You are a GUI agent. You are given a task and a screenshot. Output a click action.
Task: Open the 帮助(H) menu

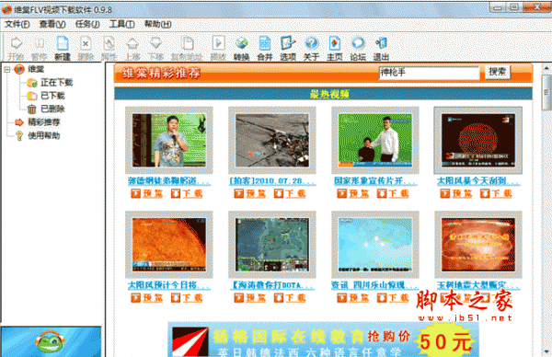coord(157,24)
